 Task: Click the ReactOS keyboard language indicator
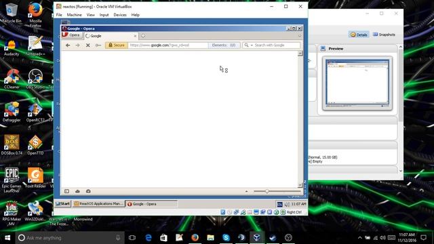pos(279,204)
